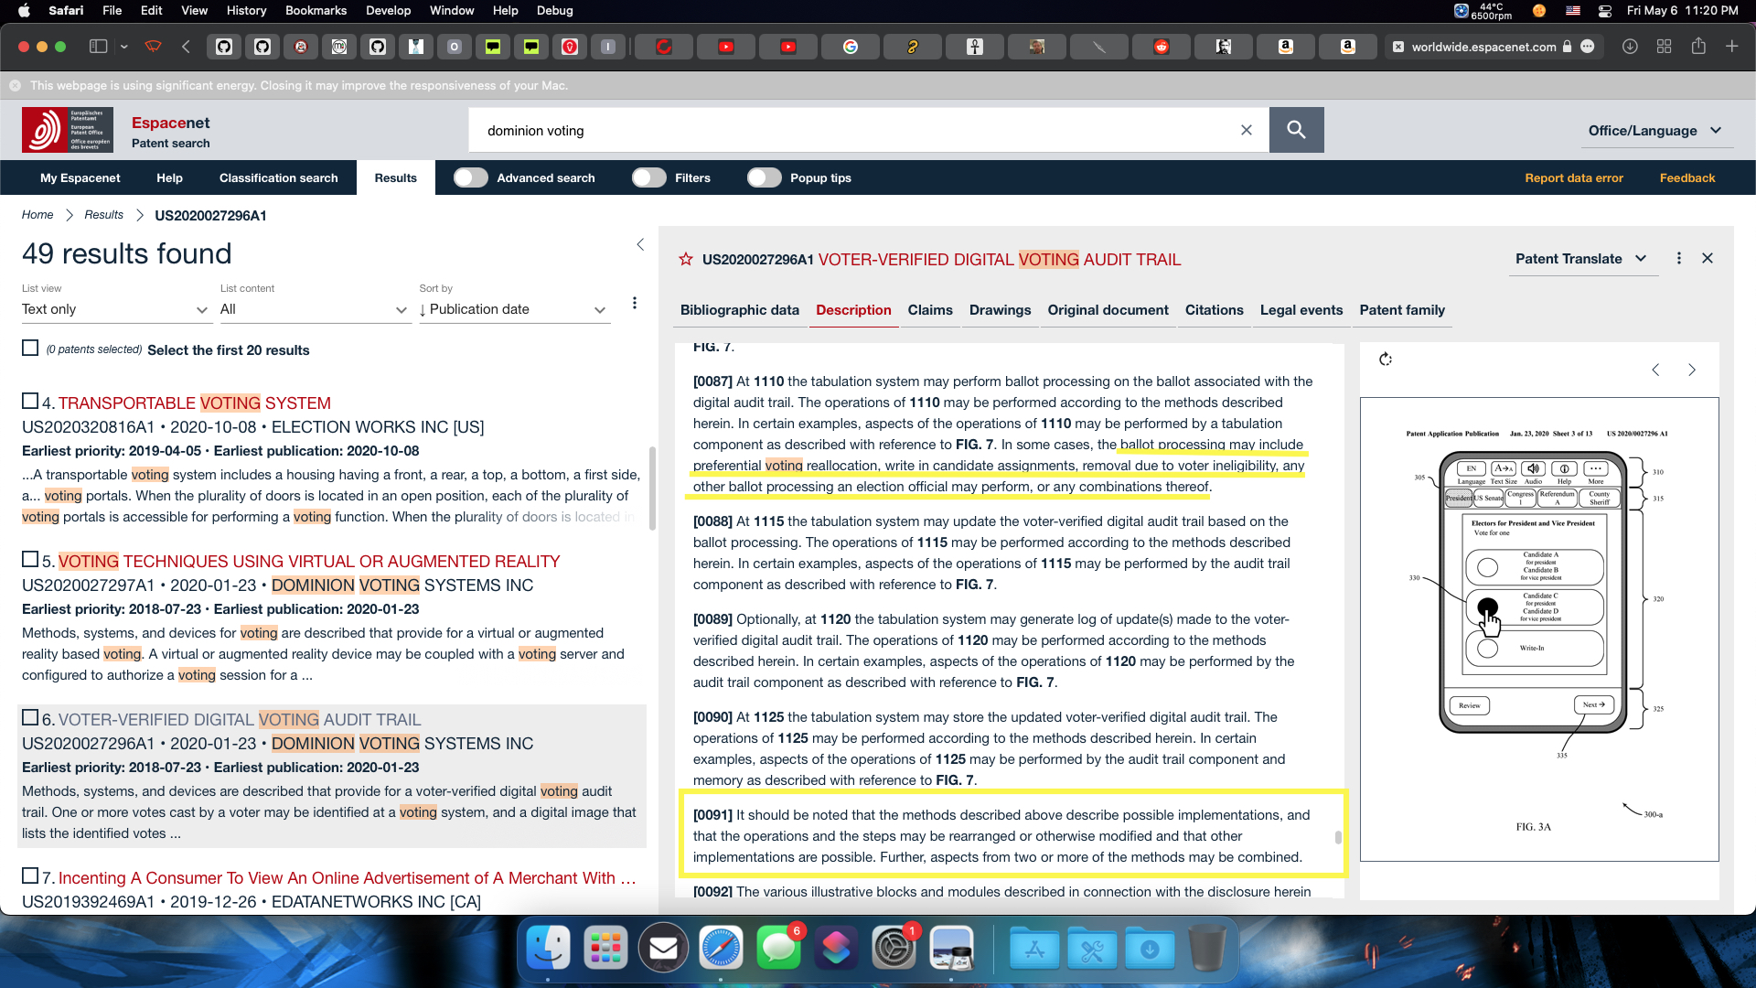Viewport: 1756px width, 988px height.
Task: Open the Google tab in tab bar
Action: pos(851,47)
